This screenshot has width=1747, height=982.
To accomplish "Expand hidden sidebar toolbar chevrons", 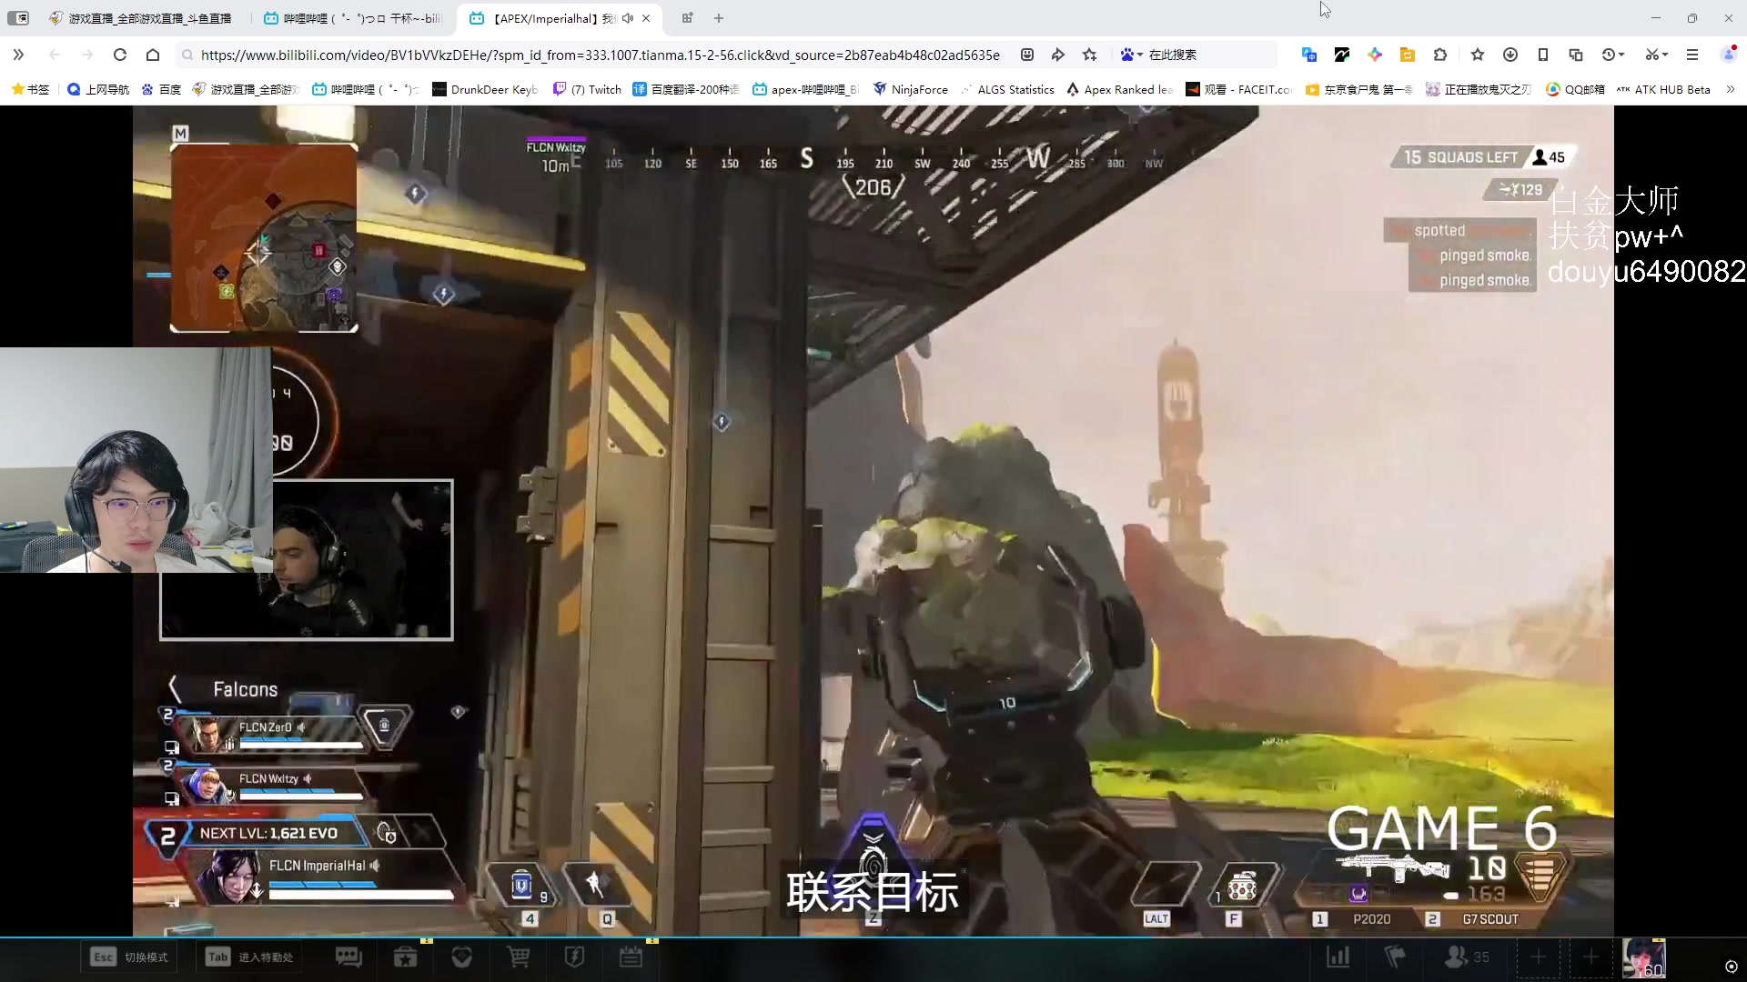I will [x=18, y=55].
